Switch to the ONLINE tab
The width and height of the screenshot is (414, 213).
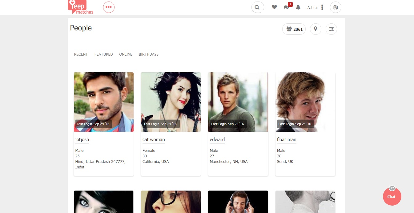click(126, 54)
